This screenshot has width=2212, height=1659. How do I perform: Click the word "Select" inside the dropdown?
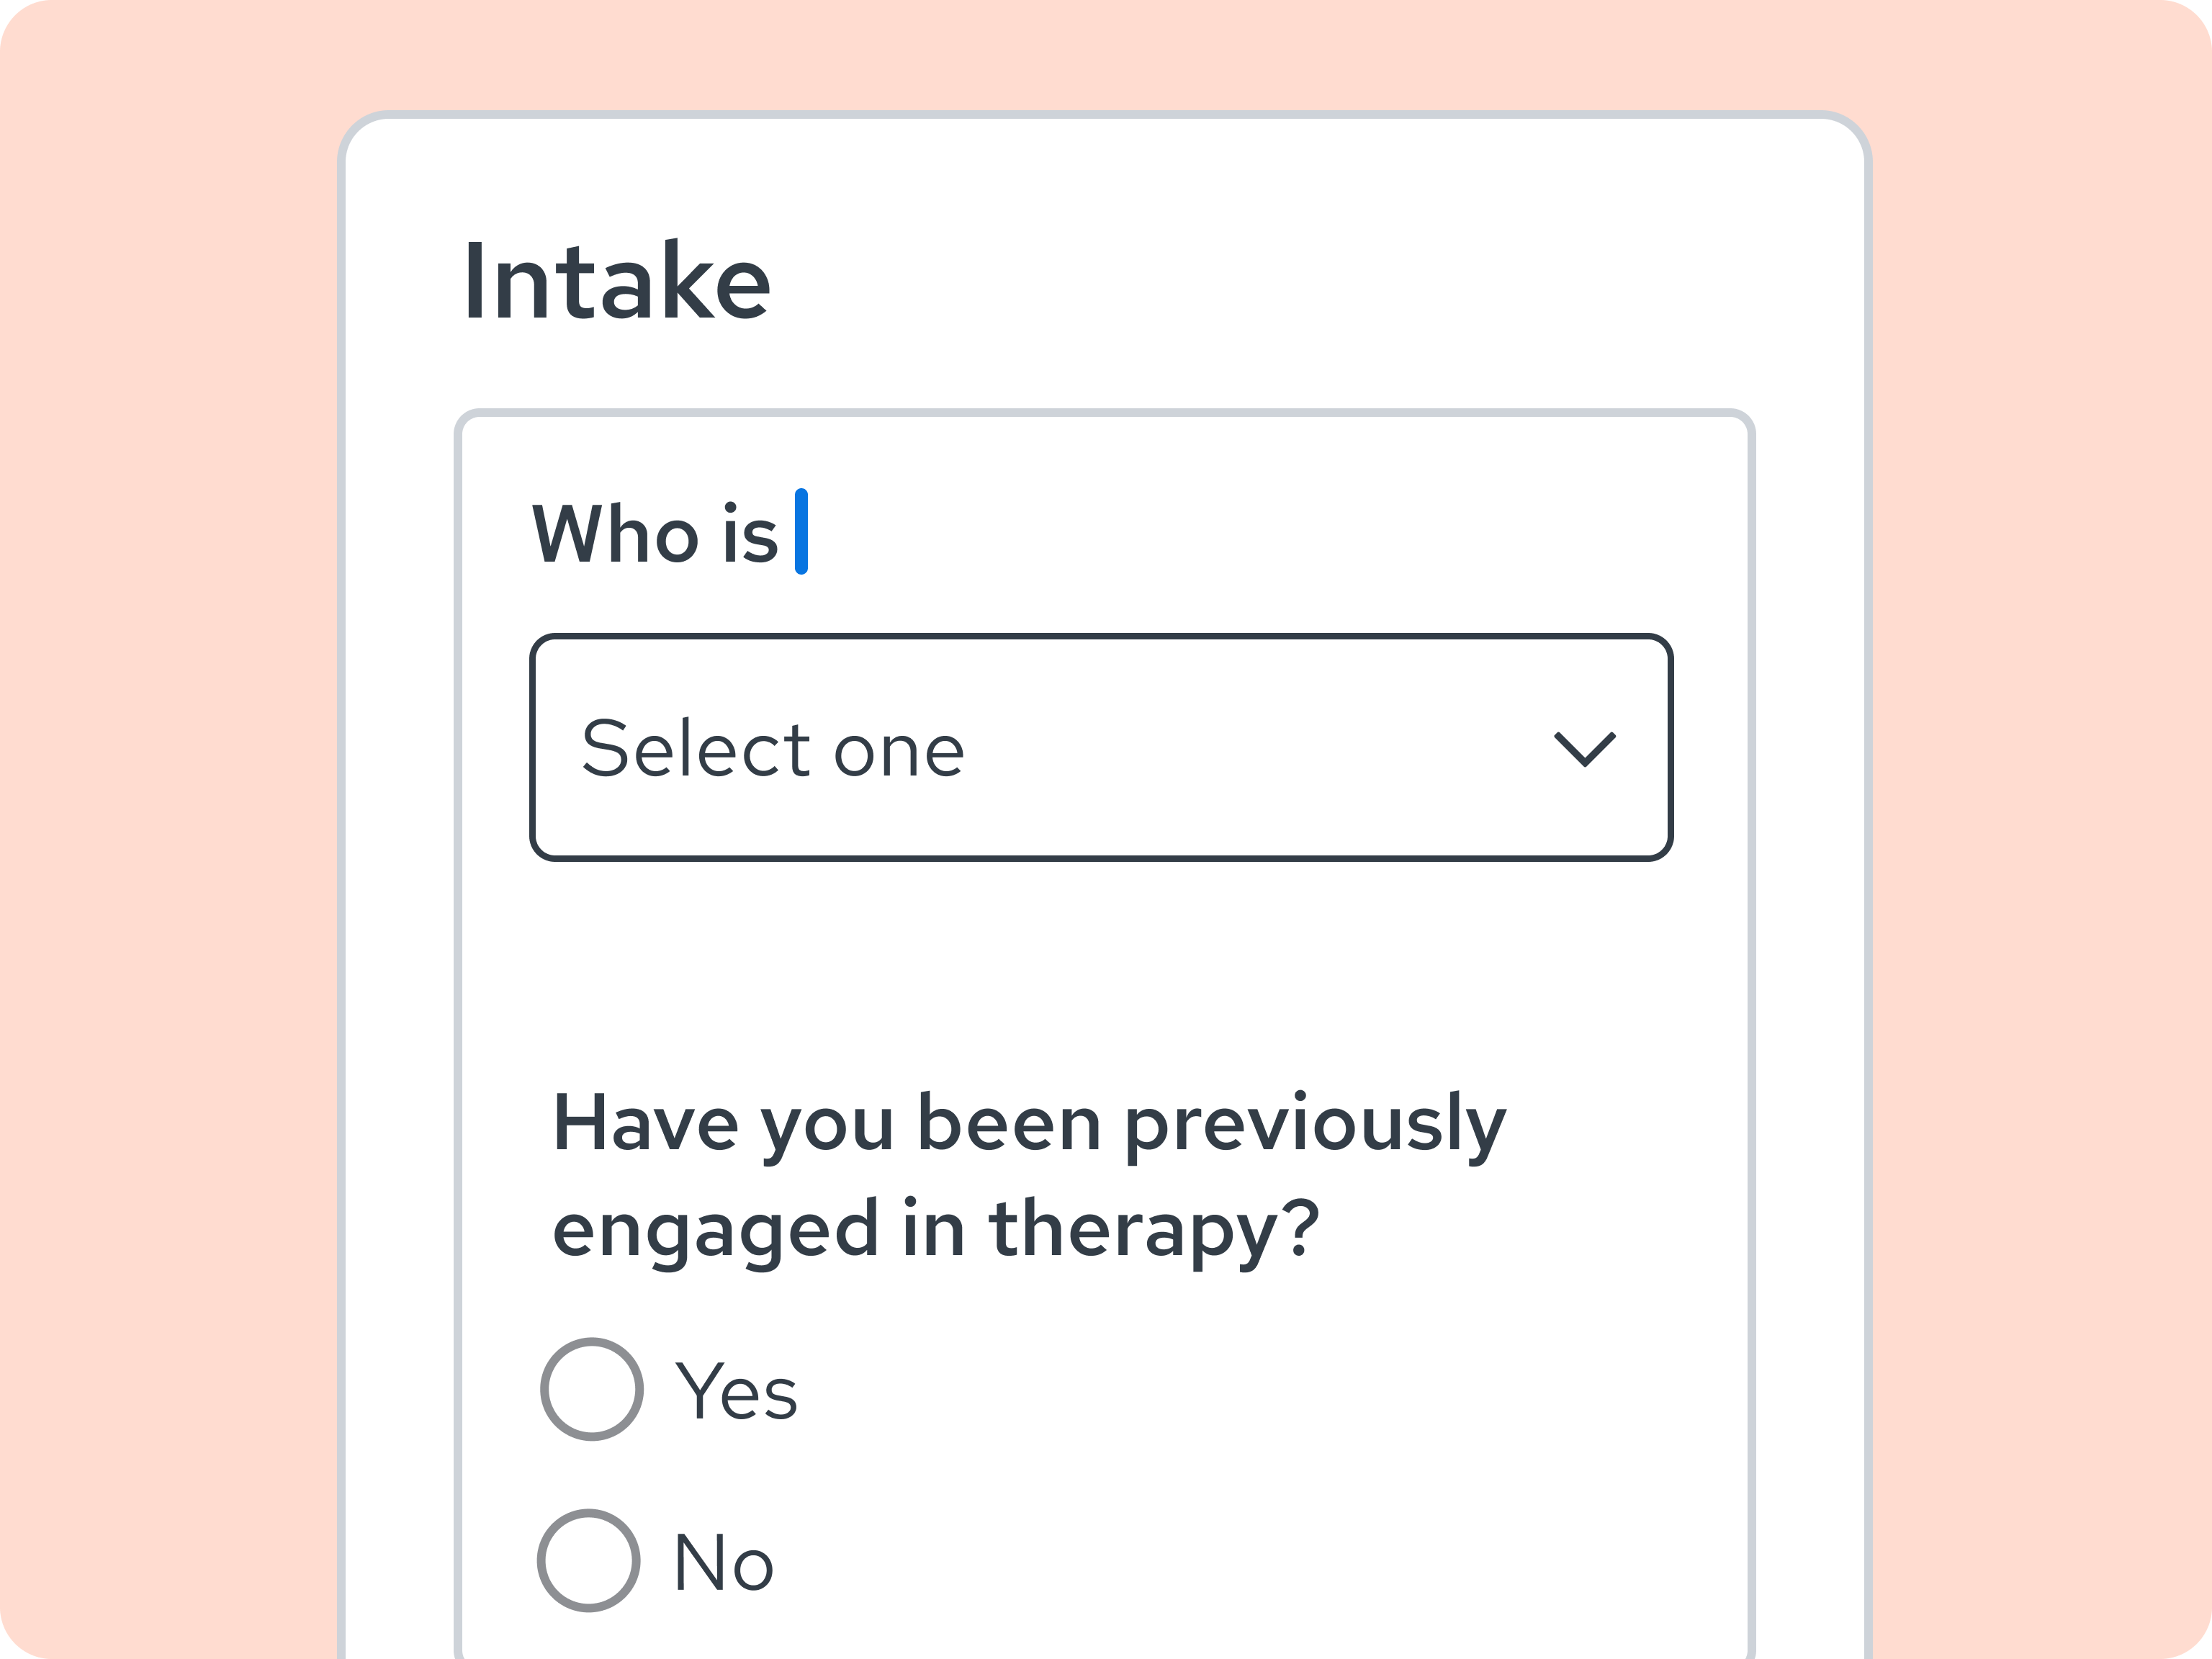click(697, 748)
